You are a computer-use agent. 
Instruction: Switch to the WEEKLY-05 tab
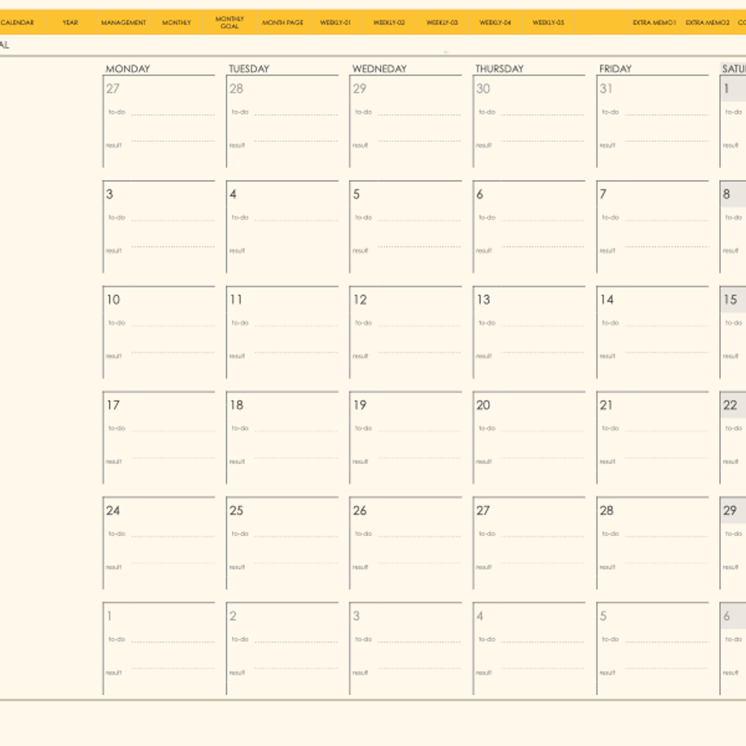(548, 23)
